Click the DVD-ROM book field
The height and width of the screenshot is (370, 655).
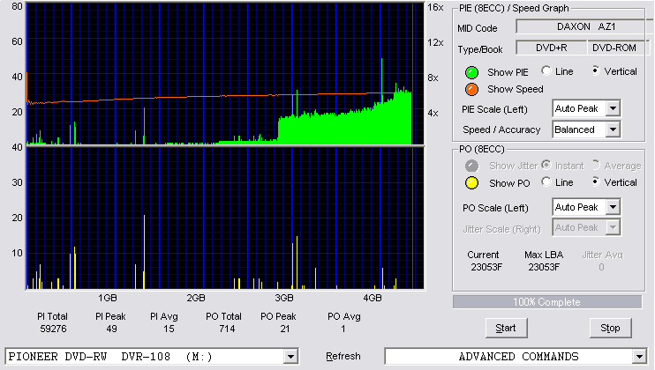tap(617, 48)
